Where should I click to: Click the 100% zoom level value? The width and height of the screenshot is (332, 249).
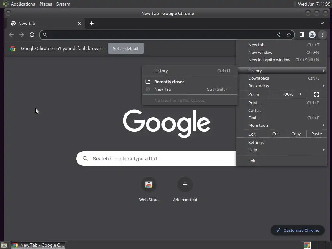288,94
